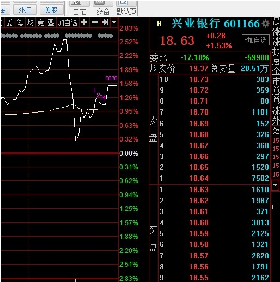The height and width of the screenshot is (282, 280).
Task: Click magenta 5678 marker on chart
Action: (x=111, y=78)
